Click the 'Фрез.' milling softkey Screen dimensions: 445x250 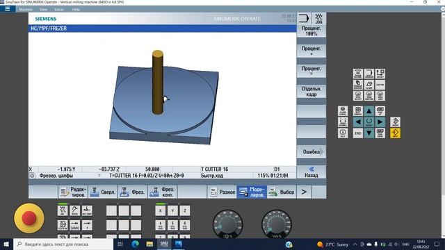pyautogui.click(x=133, y=192)
